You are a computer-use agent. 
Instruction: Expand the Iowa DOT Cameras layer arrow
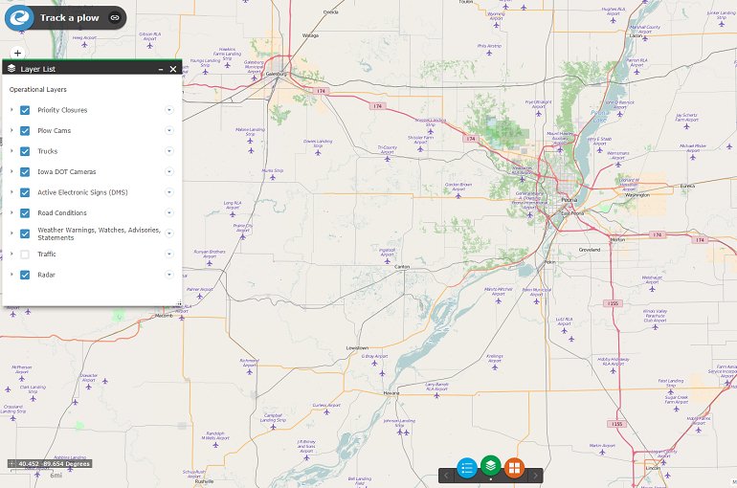click(x=11, y=171)
